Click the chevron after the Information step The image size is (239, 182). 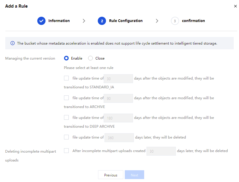tap(84, 21)
